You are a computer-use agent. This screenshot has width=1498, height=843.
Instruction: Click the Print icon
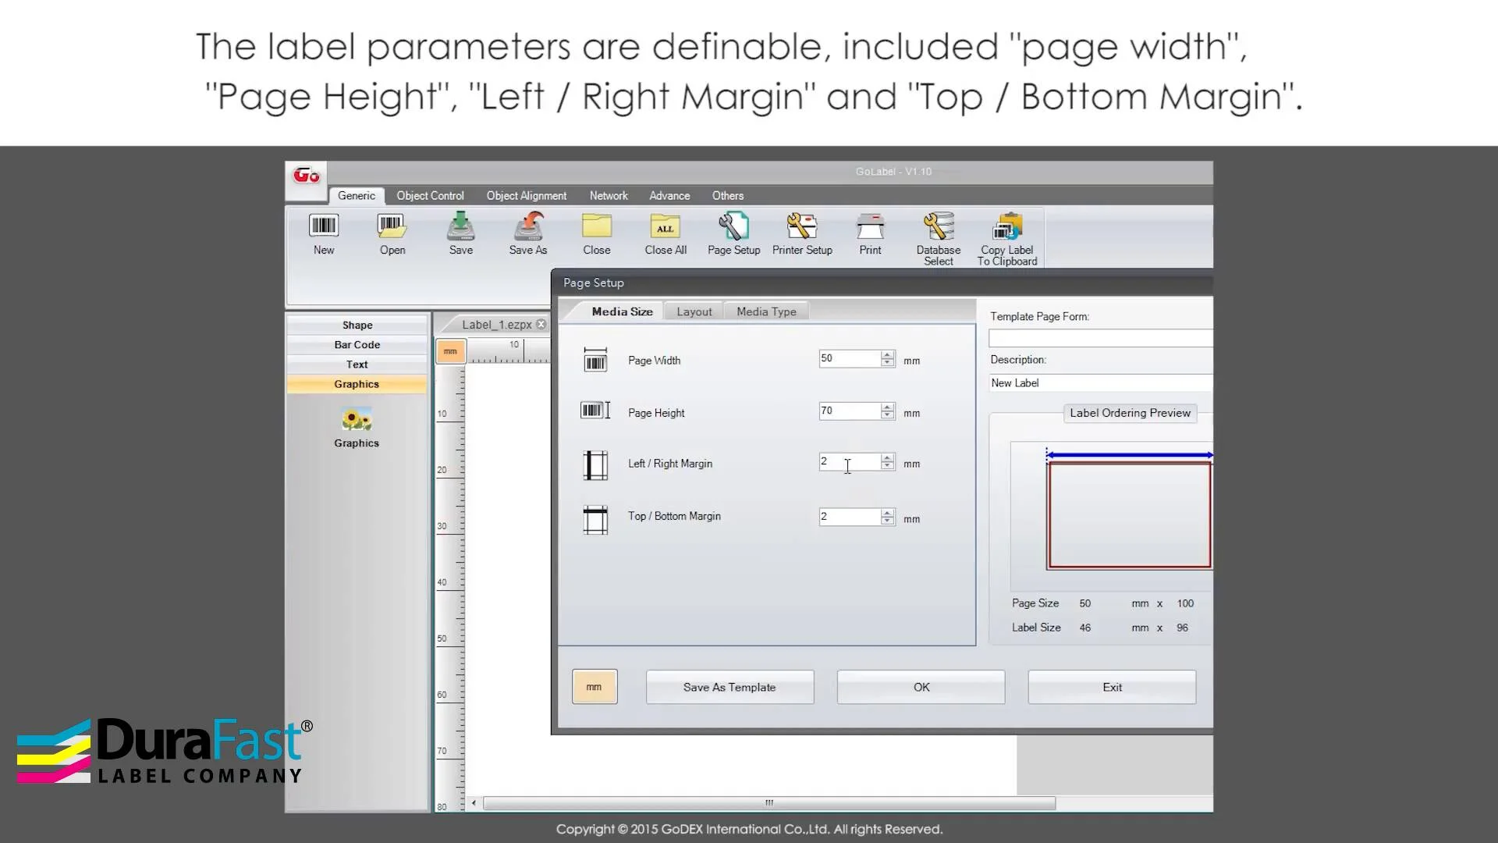[x=870, y=227]
